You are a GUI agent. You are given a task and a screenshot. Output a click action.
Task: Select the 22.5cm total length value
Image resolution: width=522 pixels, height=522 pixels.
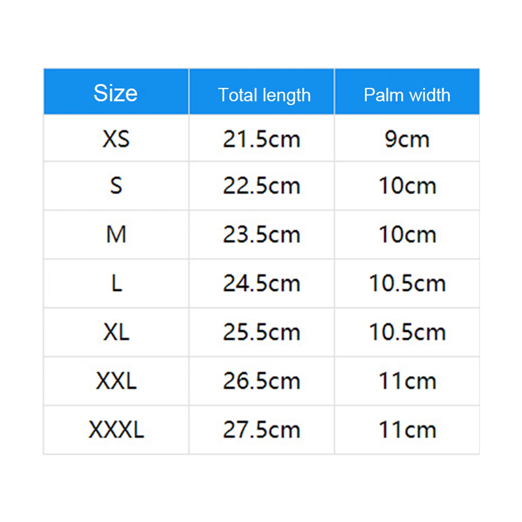261,186
